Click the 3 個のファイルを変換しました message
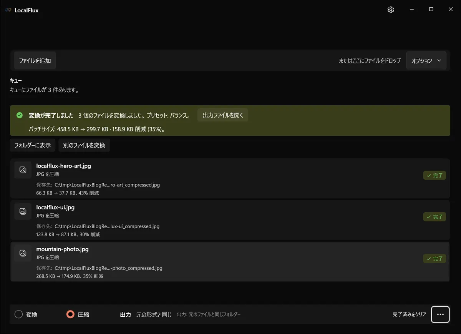Screen dimensions: 461x334 point(134,115)
